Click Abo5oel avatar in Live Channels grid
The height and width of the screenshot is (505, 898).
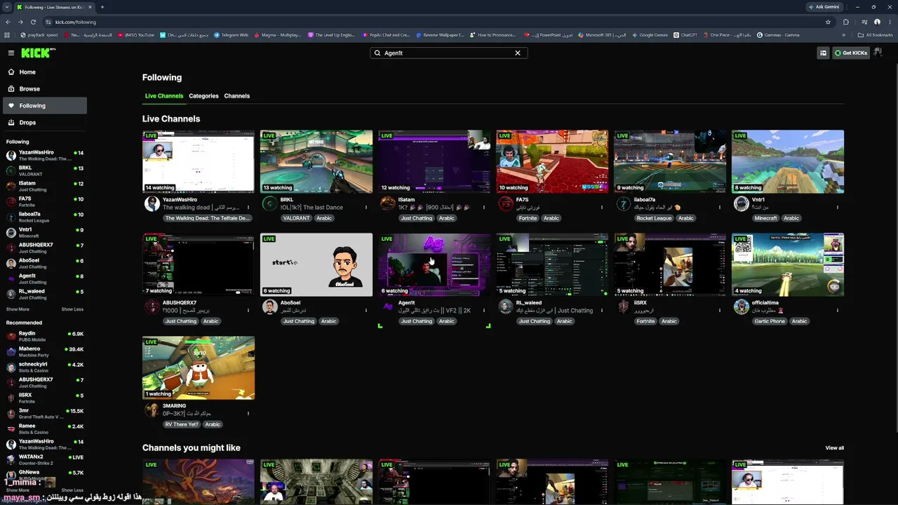pyautogui.click(x=269, y=307)
